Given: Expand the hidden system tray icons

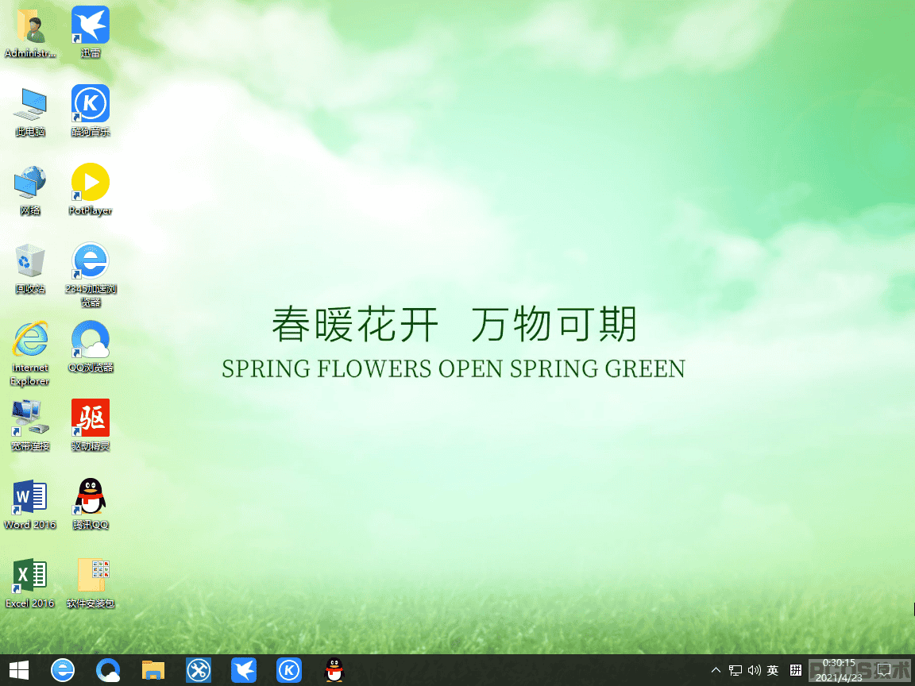Looking at the screenshot, I should click(x=716, y=670).
